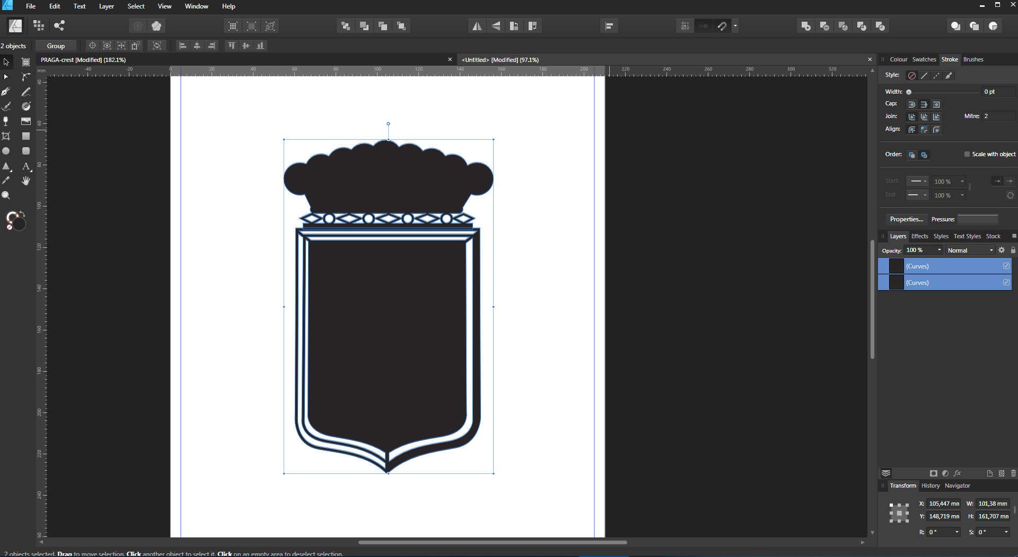Apply the Intersect boolean operation
Image resolution: width=1018 pixels, height=557 pixels.
tap(843, 26)
